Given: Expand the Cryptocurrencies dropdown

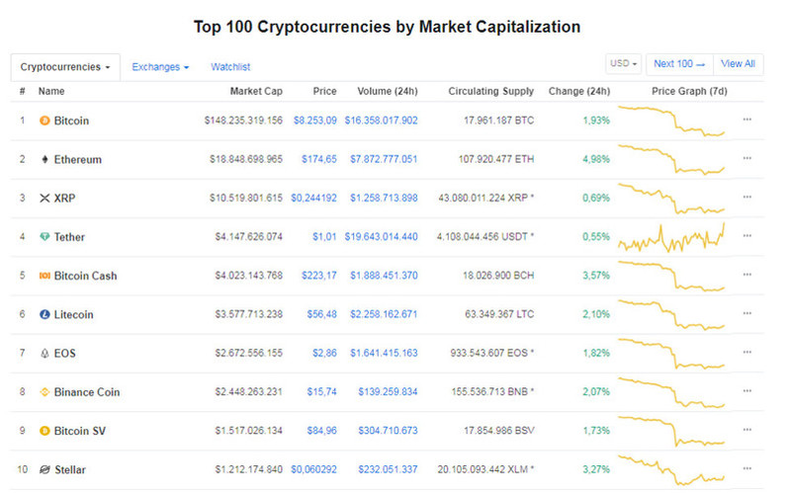Looking at the screenshot, I should pos(65,67).
